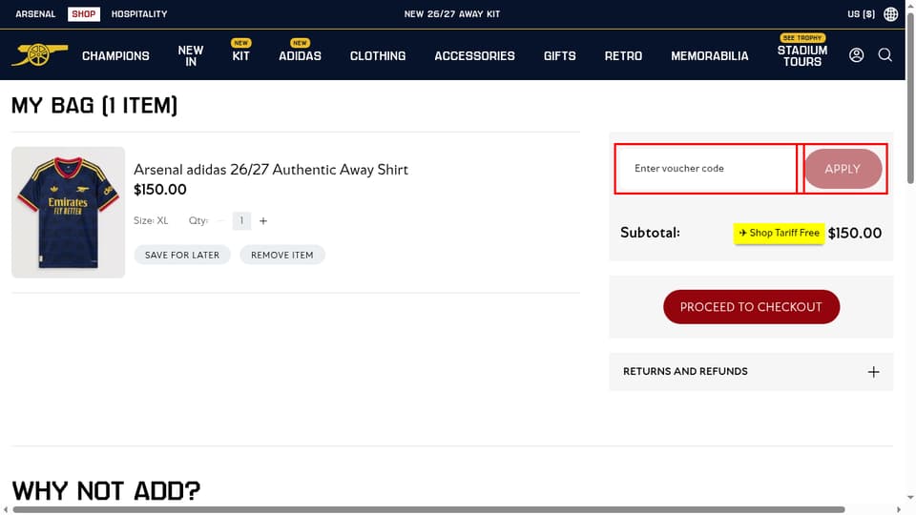
Task: Click the vertical page scrollbar
Action: click(x=910, y=96)
